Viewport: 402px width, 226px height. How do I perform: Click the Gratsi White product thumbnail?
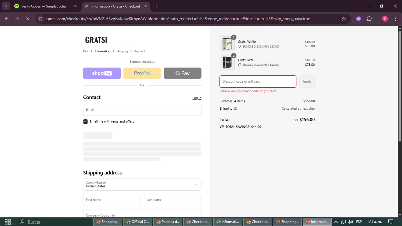(x=227, y=44)
